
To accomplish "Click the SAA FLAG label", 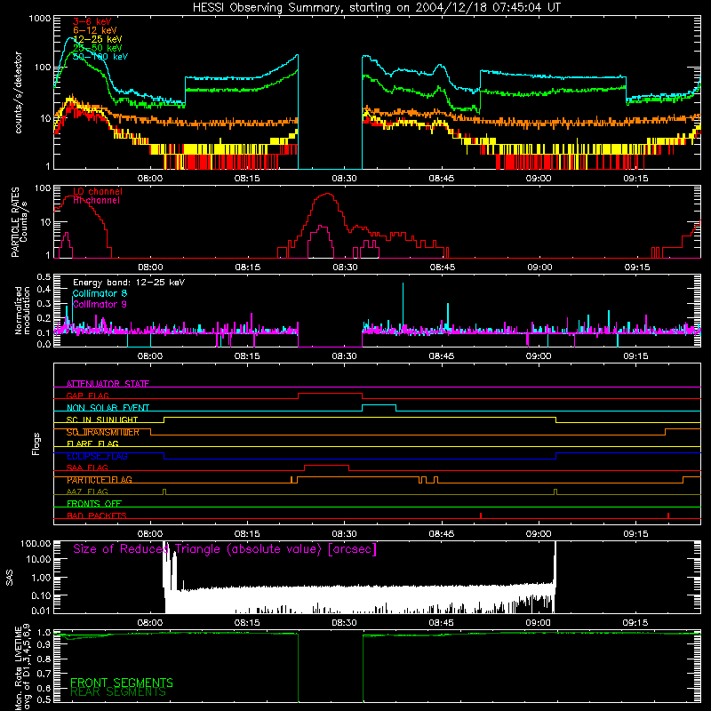I will (87, 467).
